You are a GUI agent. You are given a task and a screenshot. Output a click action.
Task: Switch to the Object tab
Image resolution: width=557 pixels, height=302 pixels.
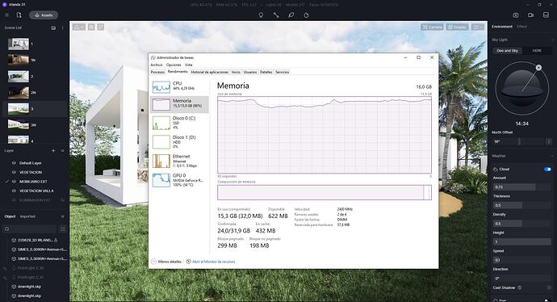click(x=10, y=216)
